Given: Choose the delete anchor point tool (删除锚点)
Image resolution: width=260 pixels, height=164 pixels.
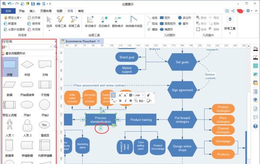Looking at the screenshot, I should [x=117, y=22].
